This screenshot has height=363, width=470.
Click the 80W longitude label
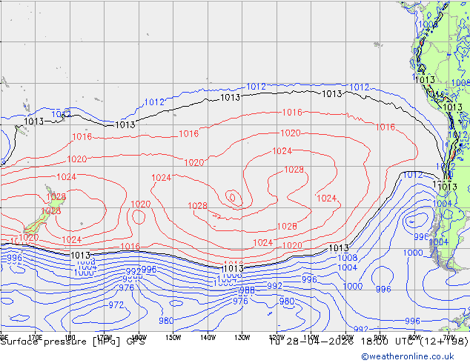tap(414, 337)
